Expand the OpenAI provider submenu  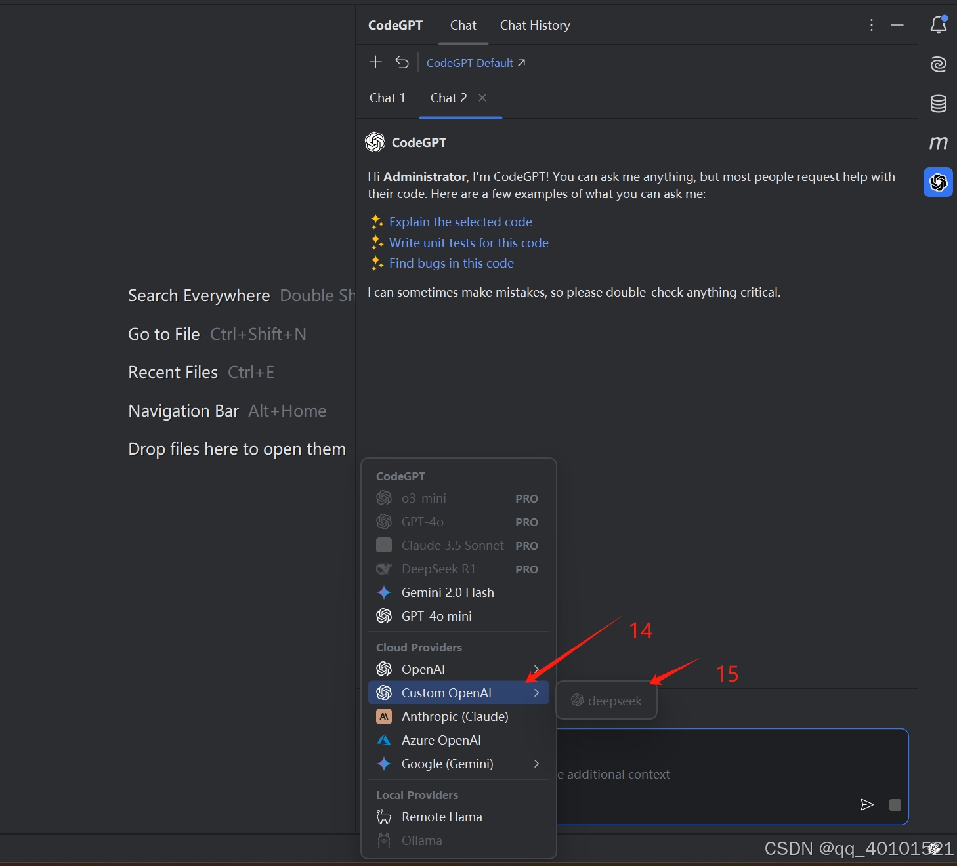[459, 669]
